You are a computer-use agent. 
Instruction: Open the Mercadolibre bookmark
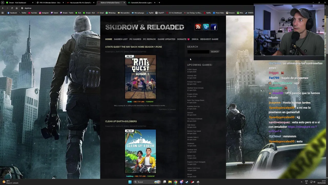[124, 13]
